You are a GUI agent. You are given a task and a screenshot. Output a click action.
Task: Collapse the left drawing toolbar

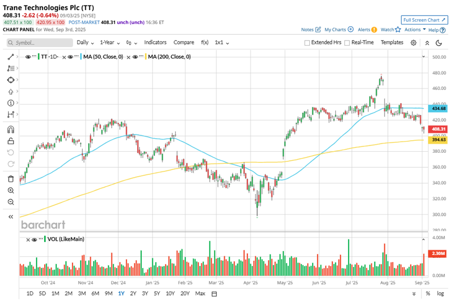tap(11, 217)
